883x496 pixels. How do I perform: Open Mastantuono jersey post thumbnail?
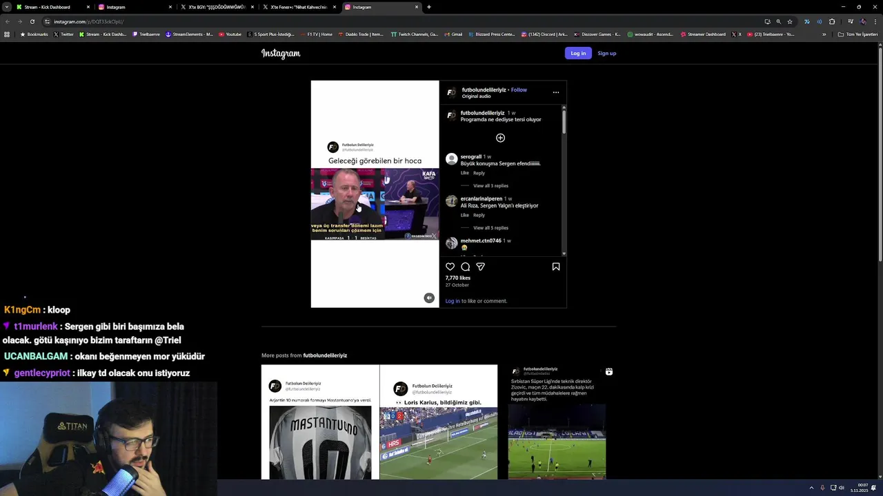320,422
